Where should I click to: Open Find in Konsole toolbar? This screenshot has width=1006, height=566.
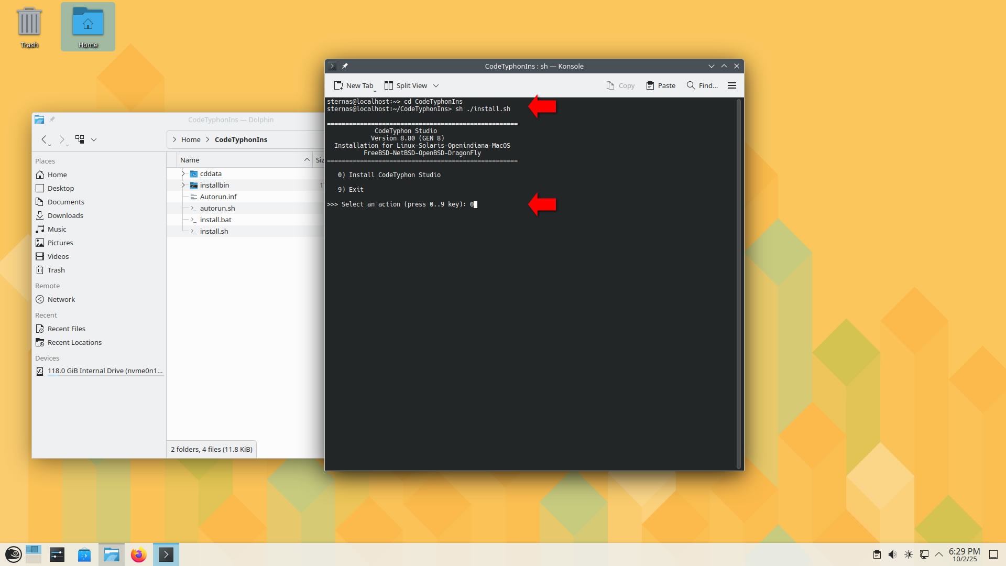[x=702, y=85]
